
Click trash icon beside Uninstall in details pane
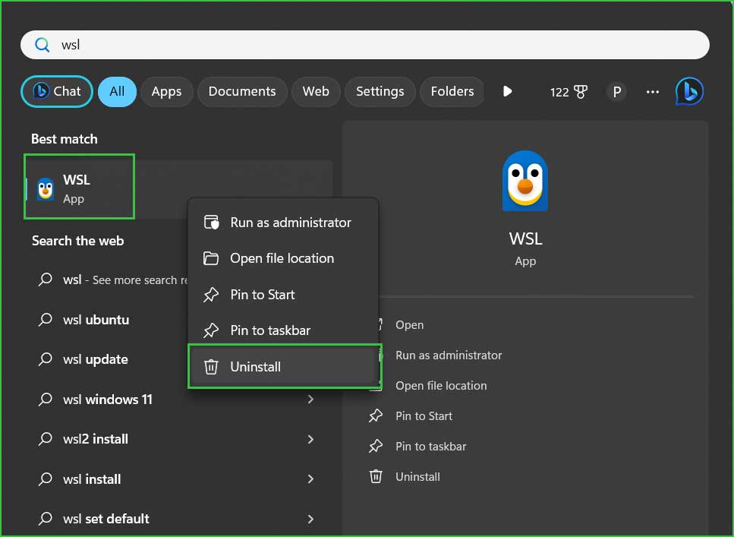click(x=376, y=476)
